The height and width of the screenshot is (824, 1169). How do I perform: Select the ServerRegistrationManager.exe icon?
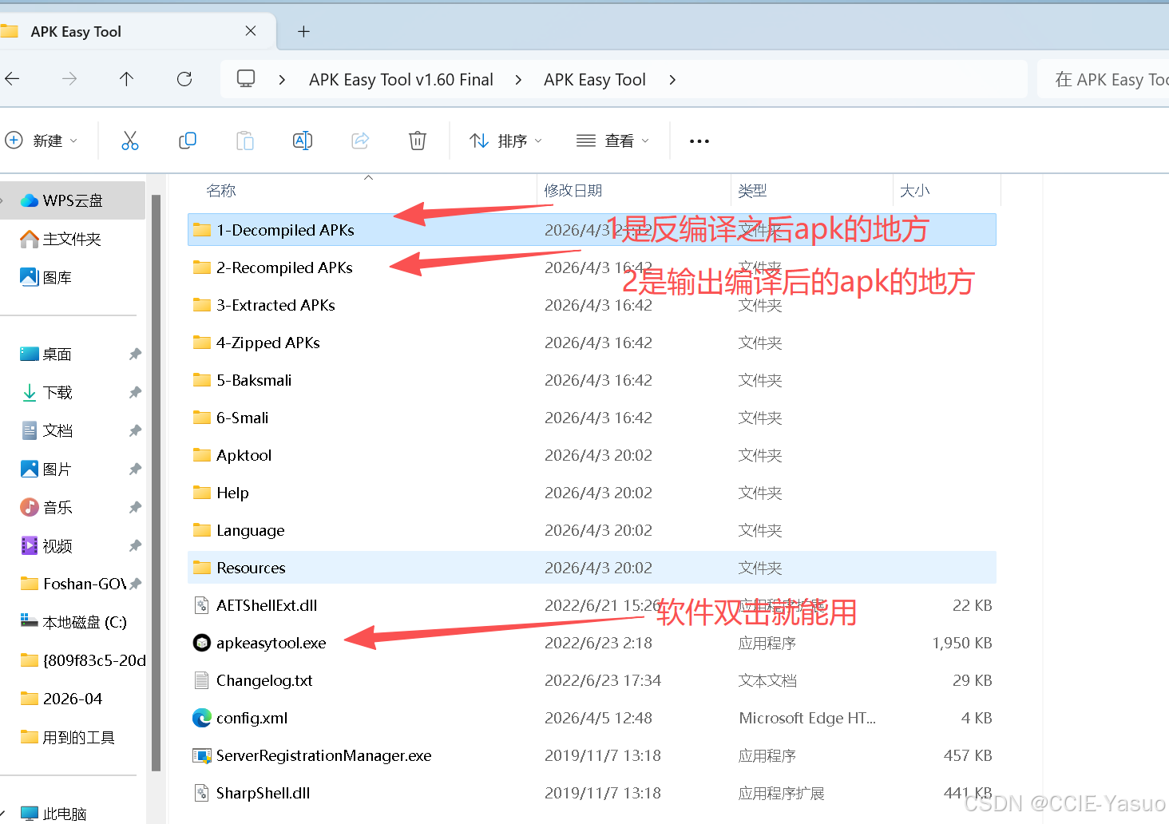point(202,755)
